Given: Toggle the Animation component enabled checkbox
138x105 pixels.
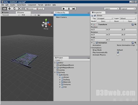Looking at the screenshot, I should [x=97, y=43].
